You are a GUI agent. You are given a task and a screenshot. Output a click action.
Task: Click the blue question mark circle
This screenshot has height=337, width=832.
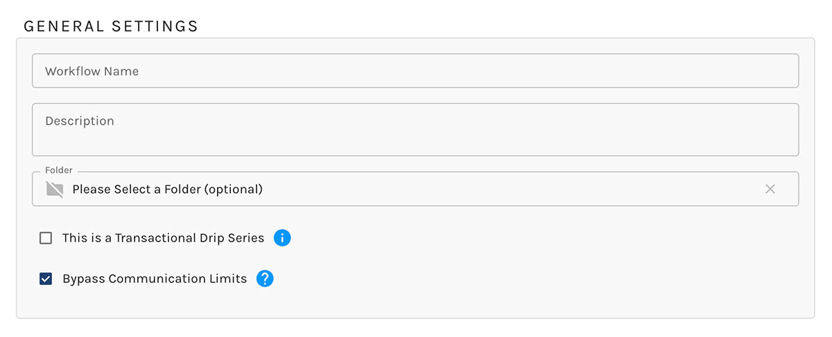point(265,279)
